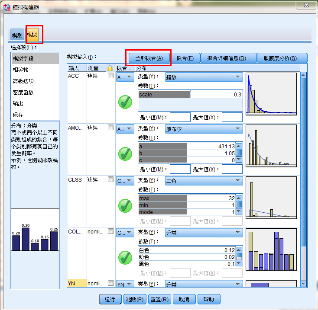Click the AMO 最小值 input field
The height and width of the screenshot is (310, 318).
coord(180,169)
